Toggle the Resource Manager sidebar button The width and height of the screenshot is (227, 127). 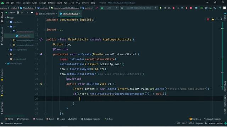coord(2,36)
